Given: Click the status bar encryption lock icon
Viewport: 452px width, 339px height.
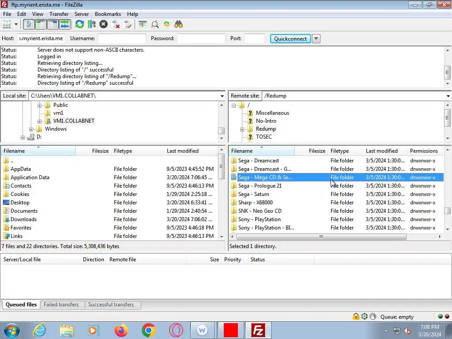Looking at the screenshot, I should 356,316.
